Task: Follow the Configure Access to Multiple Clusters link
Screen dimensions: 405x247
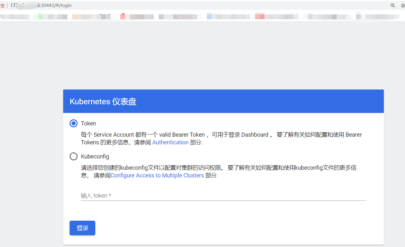Action: click(157, 175)
